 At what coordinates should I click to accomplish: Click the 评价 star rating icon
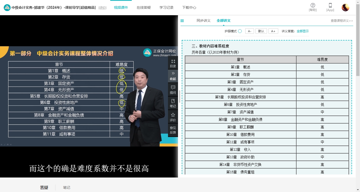tap(173, 117)
